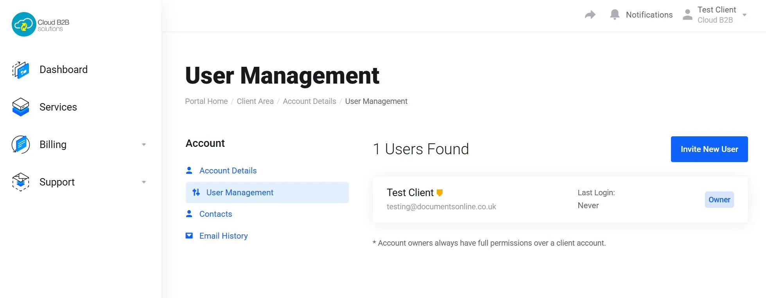This screenshot has width=766, height=298.
Task: Click the Cloud B2B text under Test Client
Action: click(715, 20)
